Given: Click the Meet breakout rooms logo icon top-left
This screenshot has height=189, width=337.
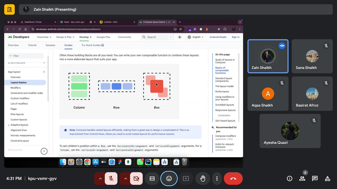Looking at the screenshot, I should 10,9.
